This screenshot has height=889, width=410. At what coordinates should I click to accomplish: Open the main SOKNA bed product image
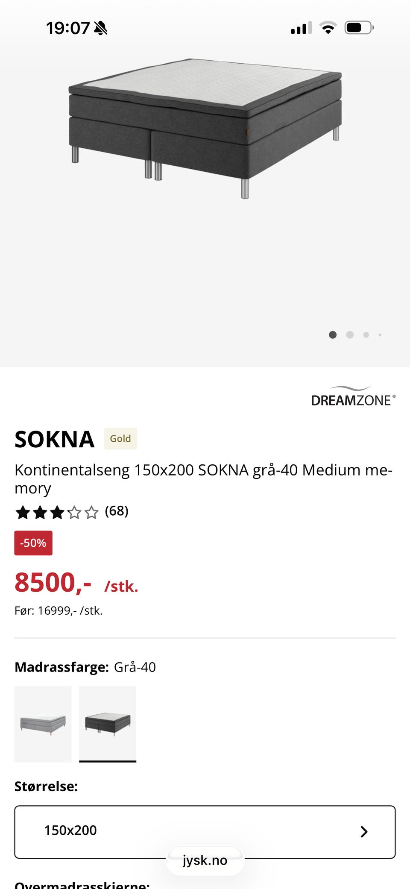click(205, 128)
